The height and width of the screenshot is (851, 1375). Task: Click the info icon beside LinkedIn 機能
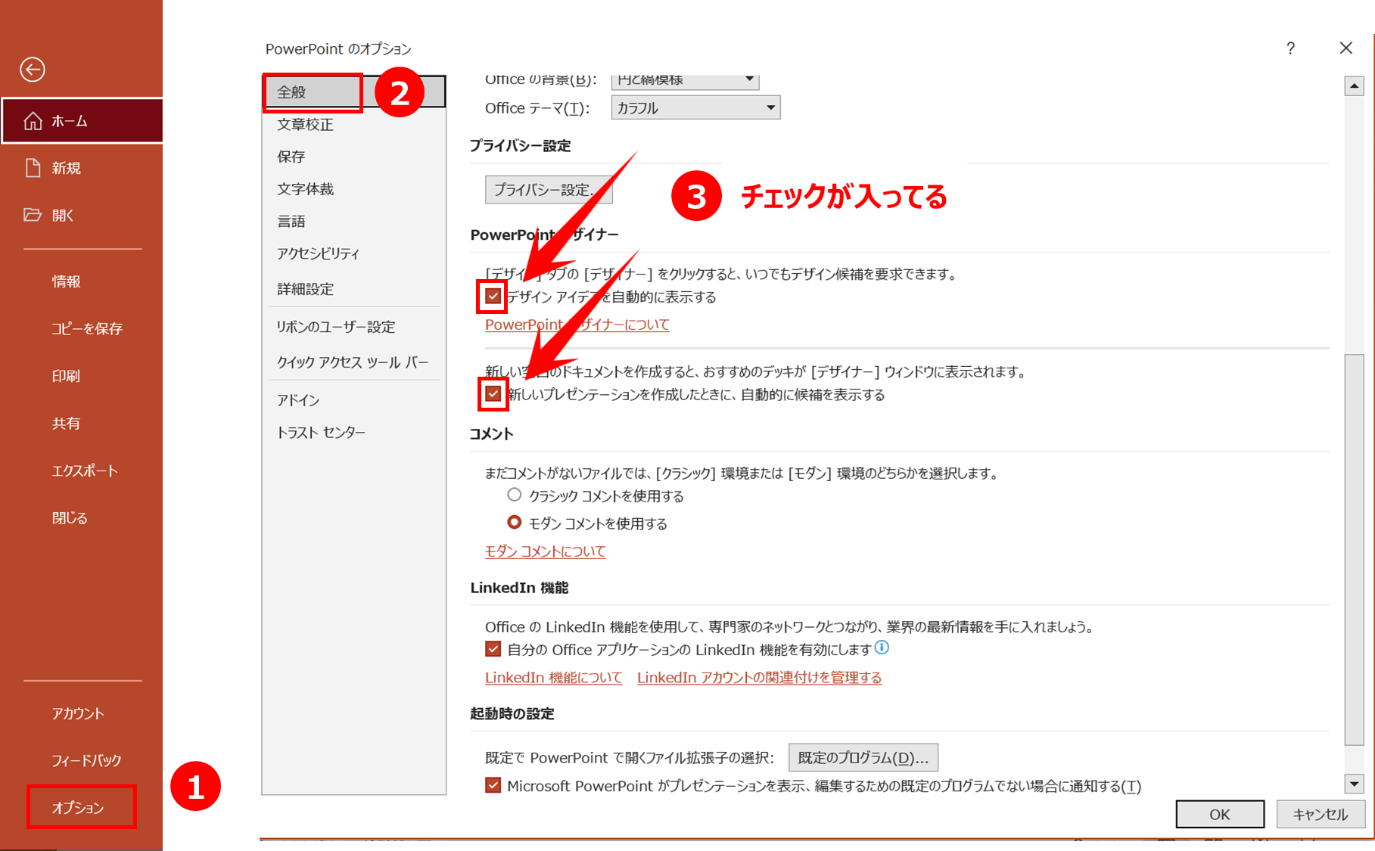(882, 648)
